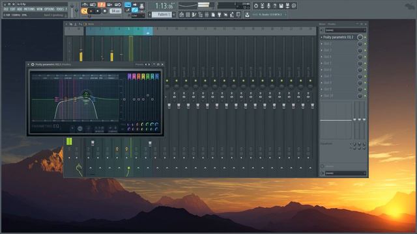Toggle the record button in transport
417x234 pixels.
[105, 11]
